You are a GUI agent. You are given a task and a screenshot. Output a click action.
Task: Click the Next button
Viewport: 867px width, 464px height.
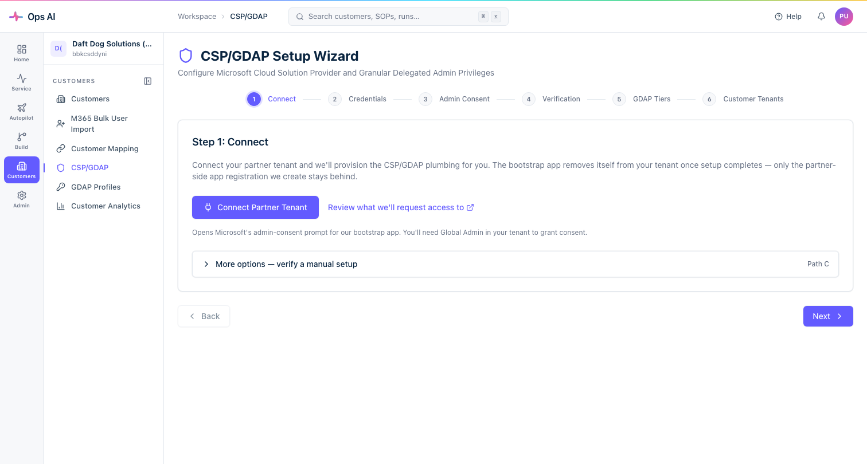pos(828,316)
